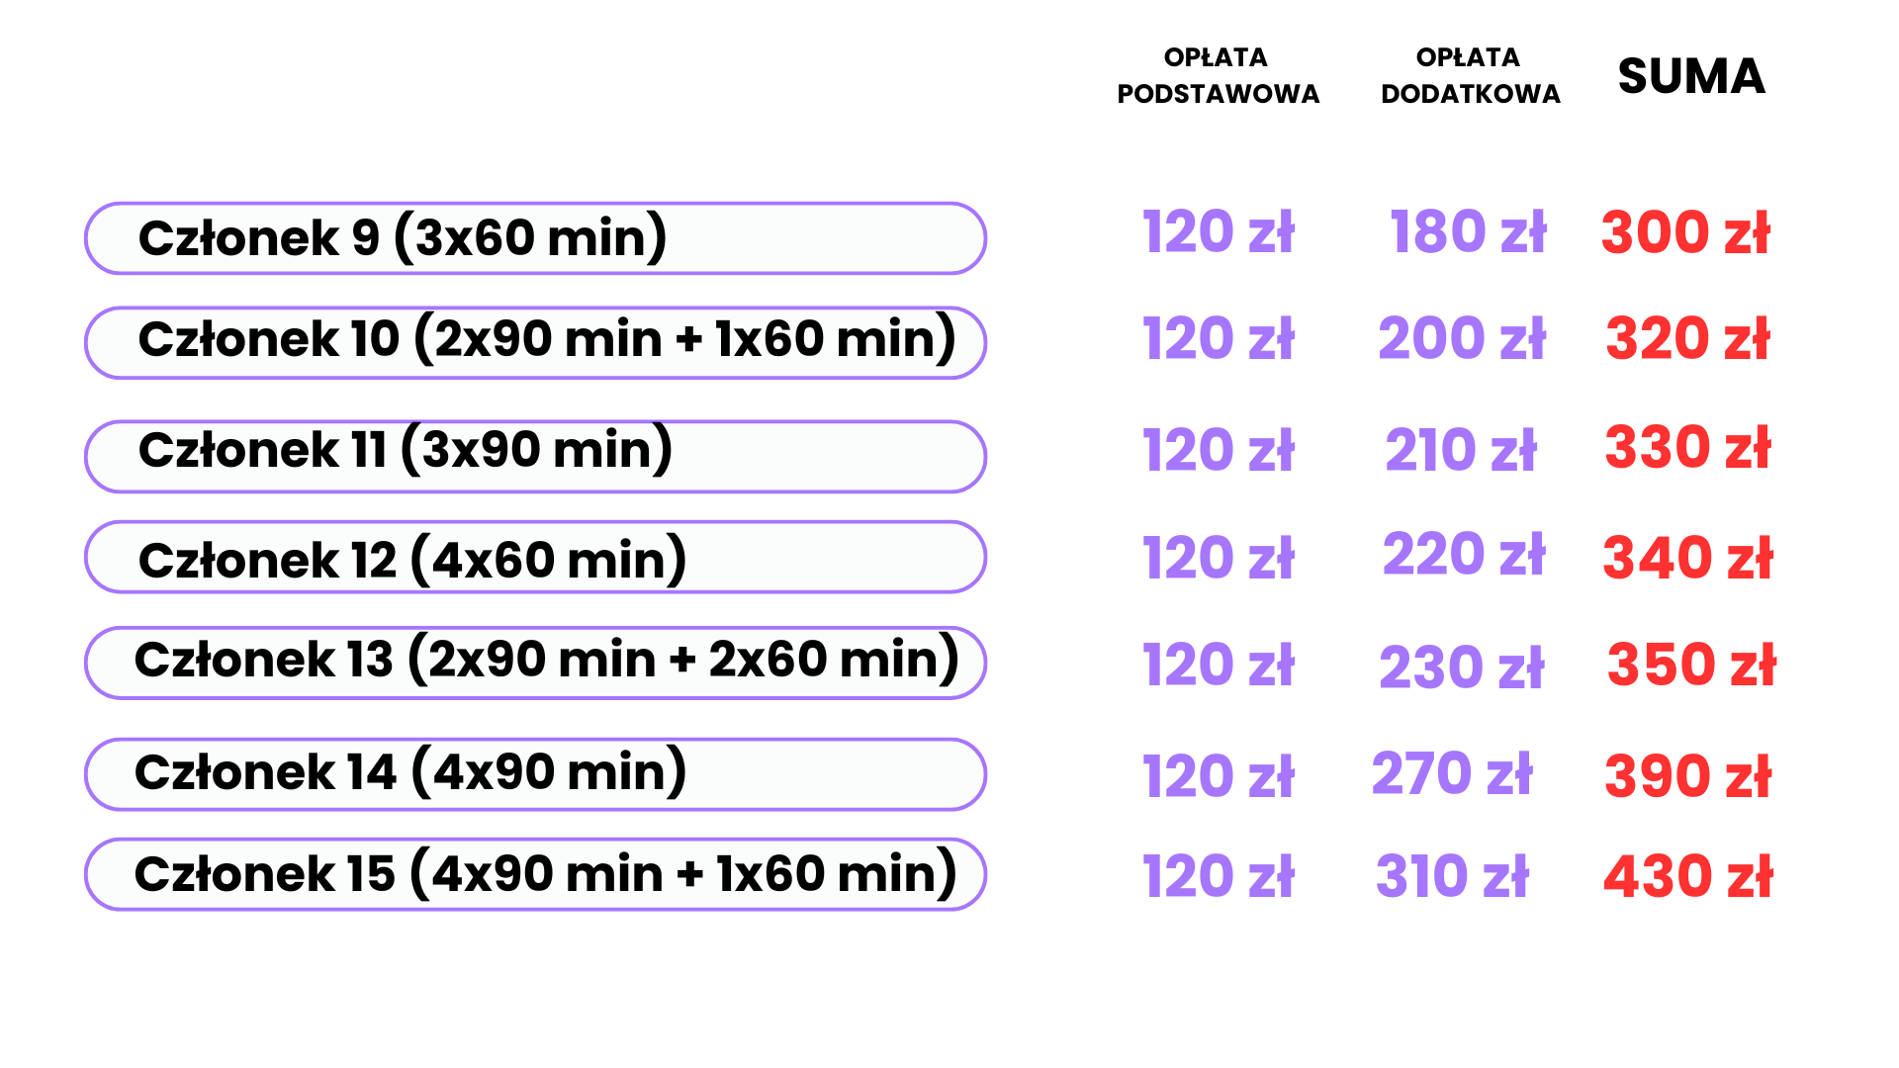Click the 310 zł additional fee
The image size is (1899, 1068).
(1452, 877)
